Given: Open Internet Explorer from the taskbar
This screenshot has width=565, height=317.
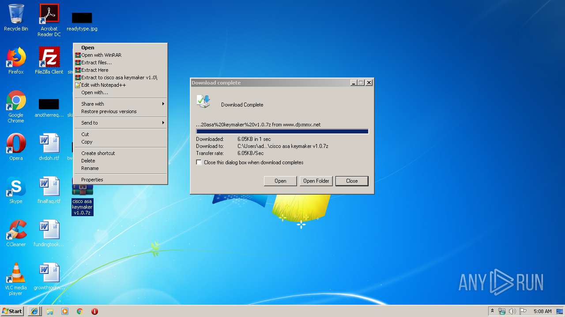Looking at the screenshot, I should pyautogui.click(x=35, y=311).
